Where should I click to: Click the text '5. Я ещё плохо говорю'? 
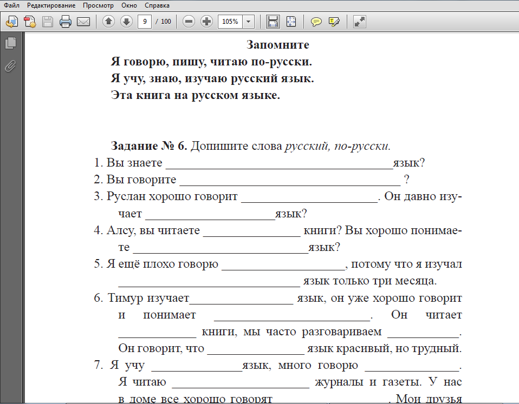tap(156, 264)
